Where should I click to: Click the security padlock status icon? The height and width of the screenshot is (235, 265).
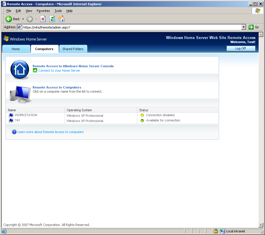click(x=216, y=231)
